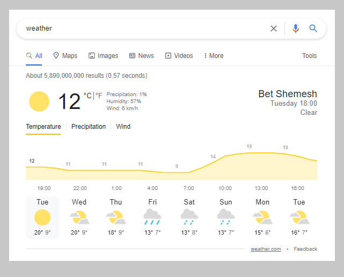The image size is (344, 277).
Task: Start voice search with the microphone icon
Action: pos(295,28)
